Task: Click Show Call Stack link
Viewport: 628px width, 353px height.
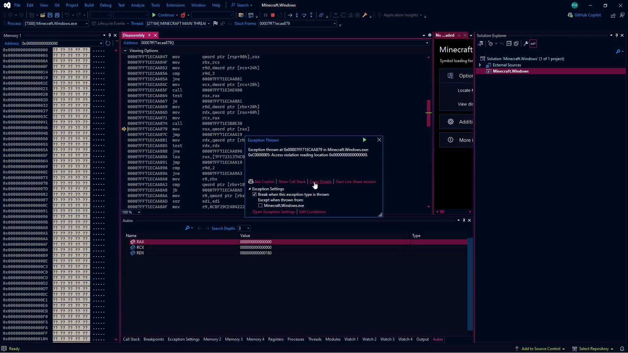Action: point(292,182)
